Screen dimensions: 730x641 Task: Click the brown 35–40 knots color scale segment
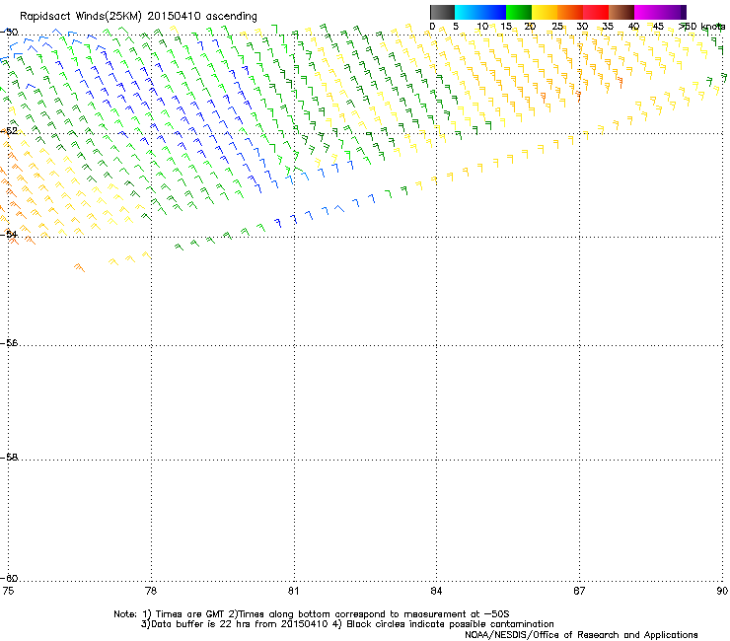click(x=621, y=12)
